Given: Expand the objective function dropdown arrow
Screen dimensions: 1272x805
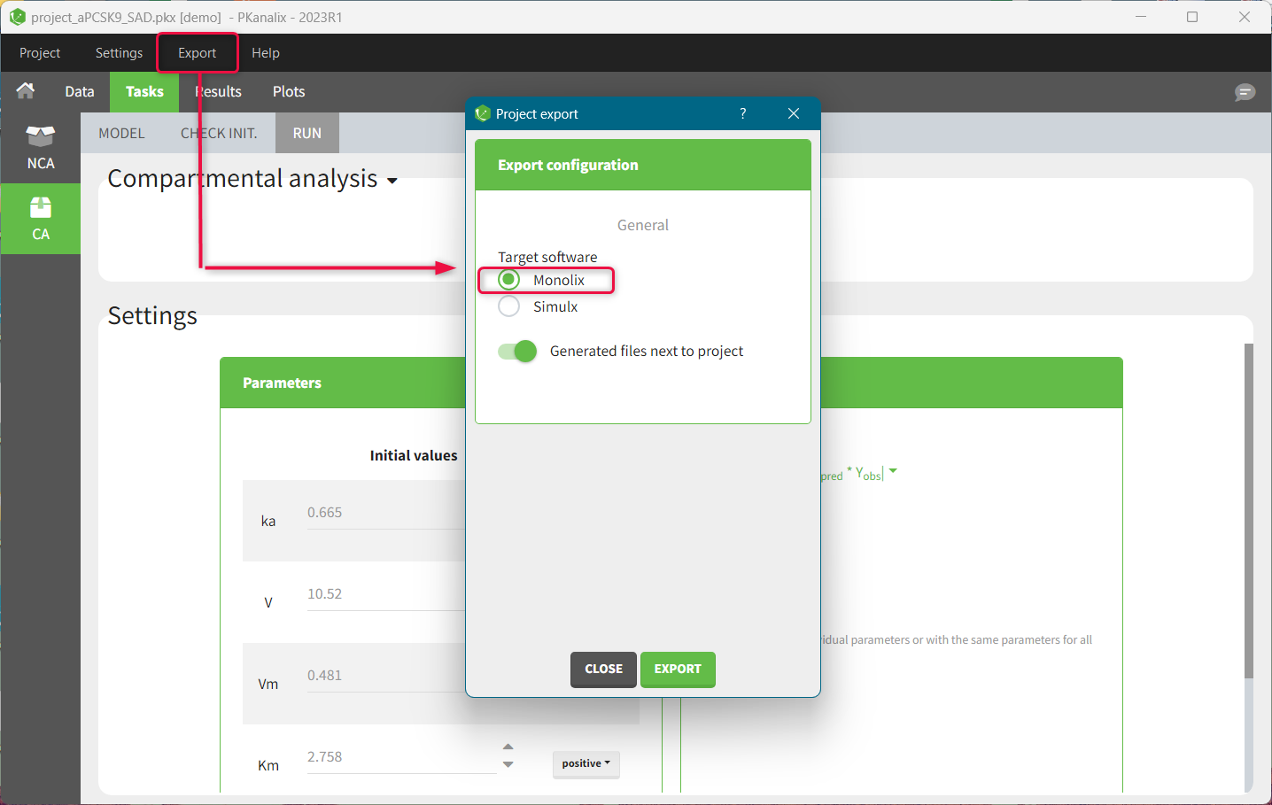Looking at the screenshot, I should click(893, 471).
